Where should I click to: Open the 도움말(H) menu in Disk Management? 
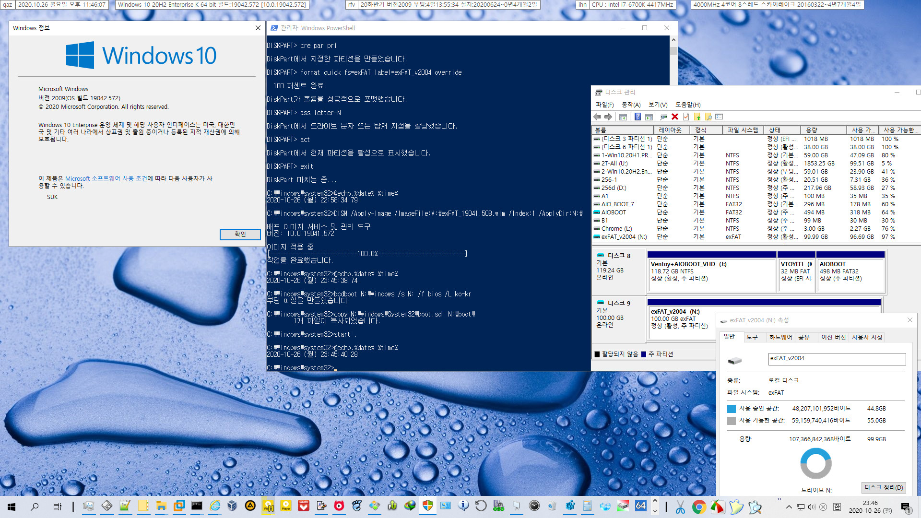click(688, 105)
